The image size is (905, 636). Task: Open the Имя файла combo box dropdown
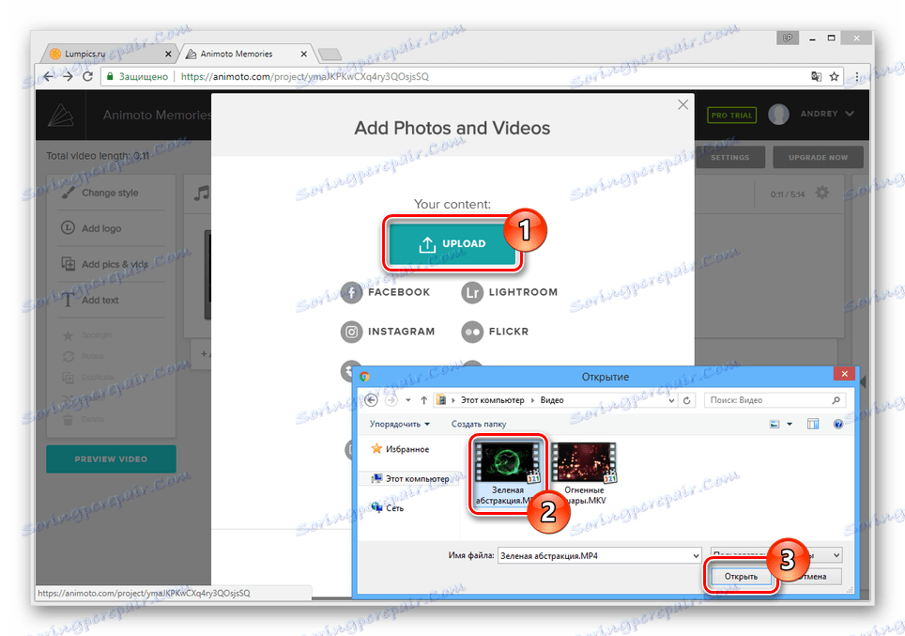[x=696, y=556]
